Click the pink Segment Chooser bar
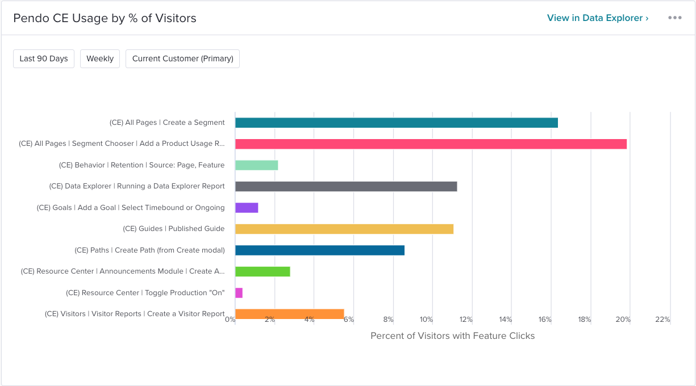The image size is (696, 386). click(431, 144)
